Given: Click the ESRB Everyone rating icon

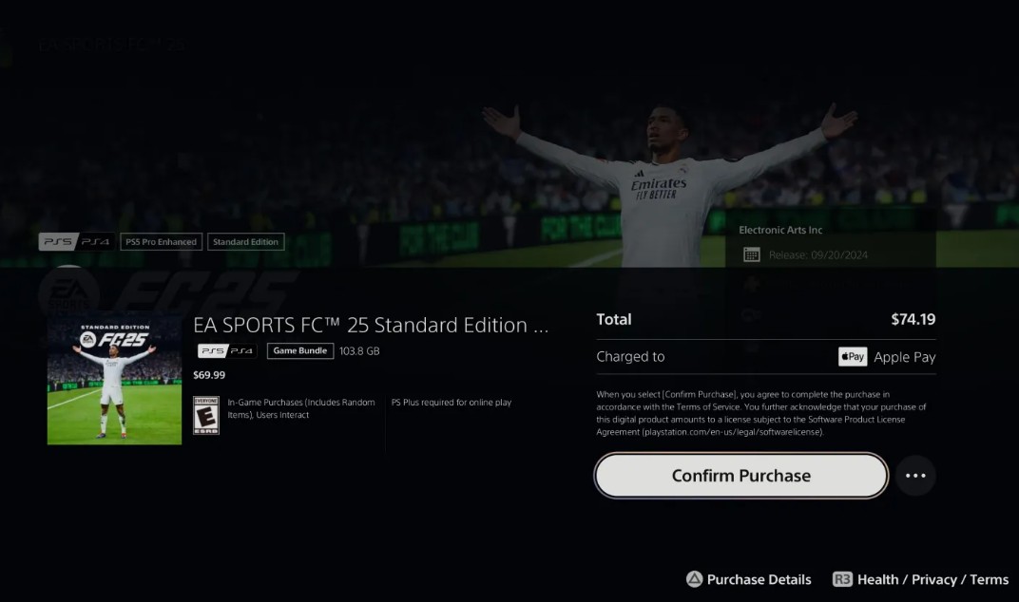Looking at the screenshot, I should [x=206, y=415].
